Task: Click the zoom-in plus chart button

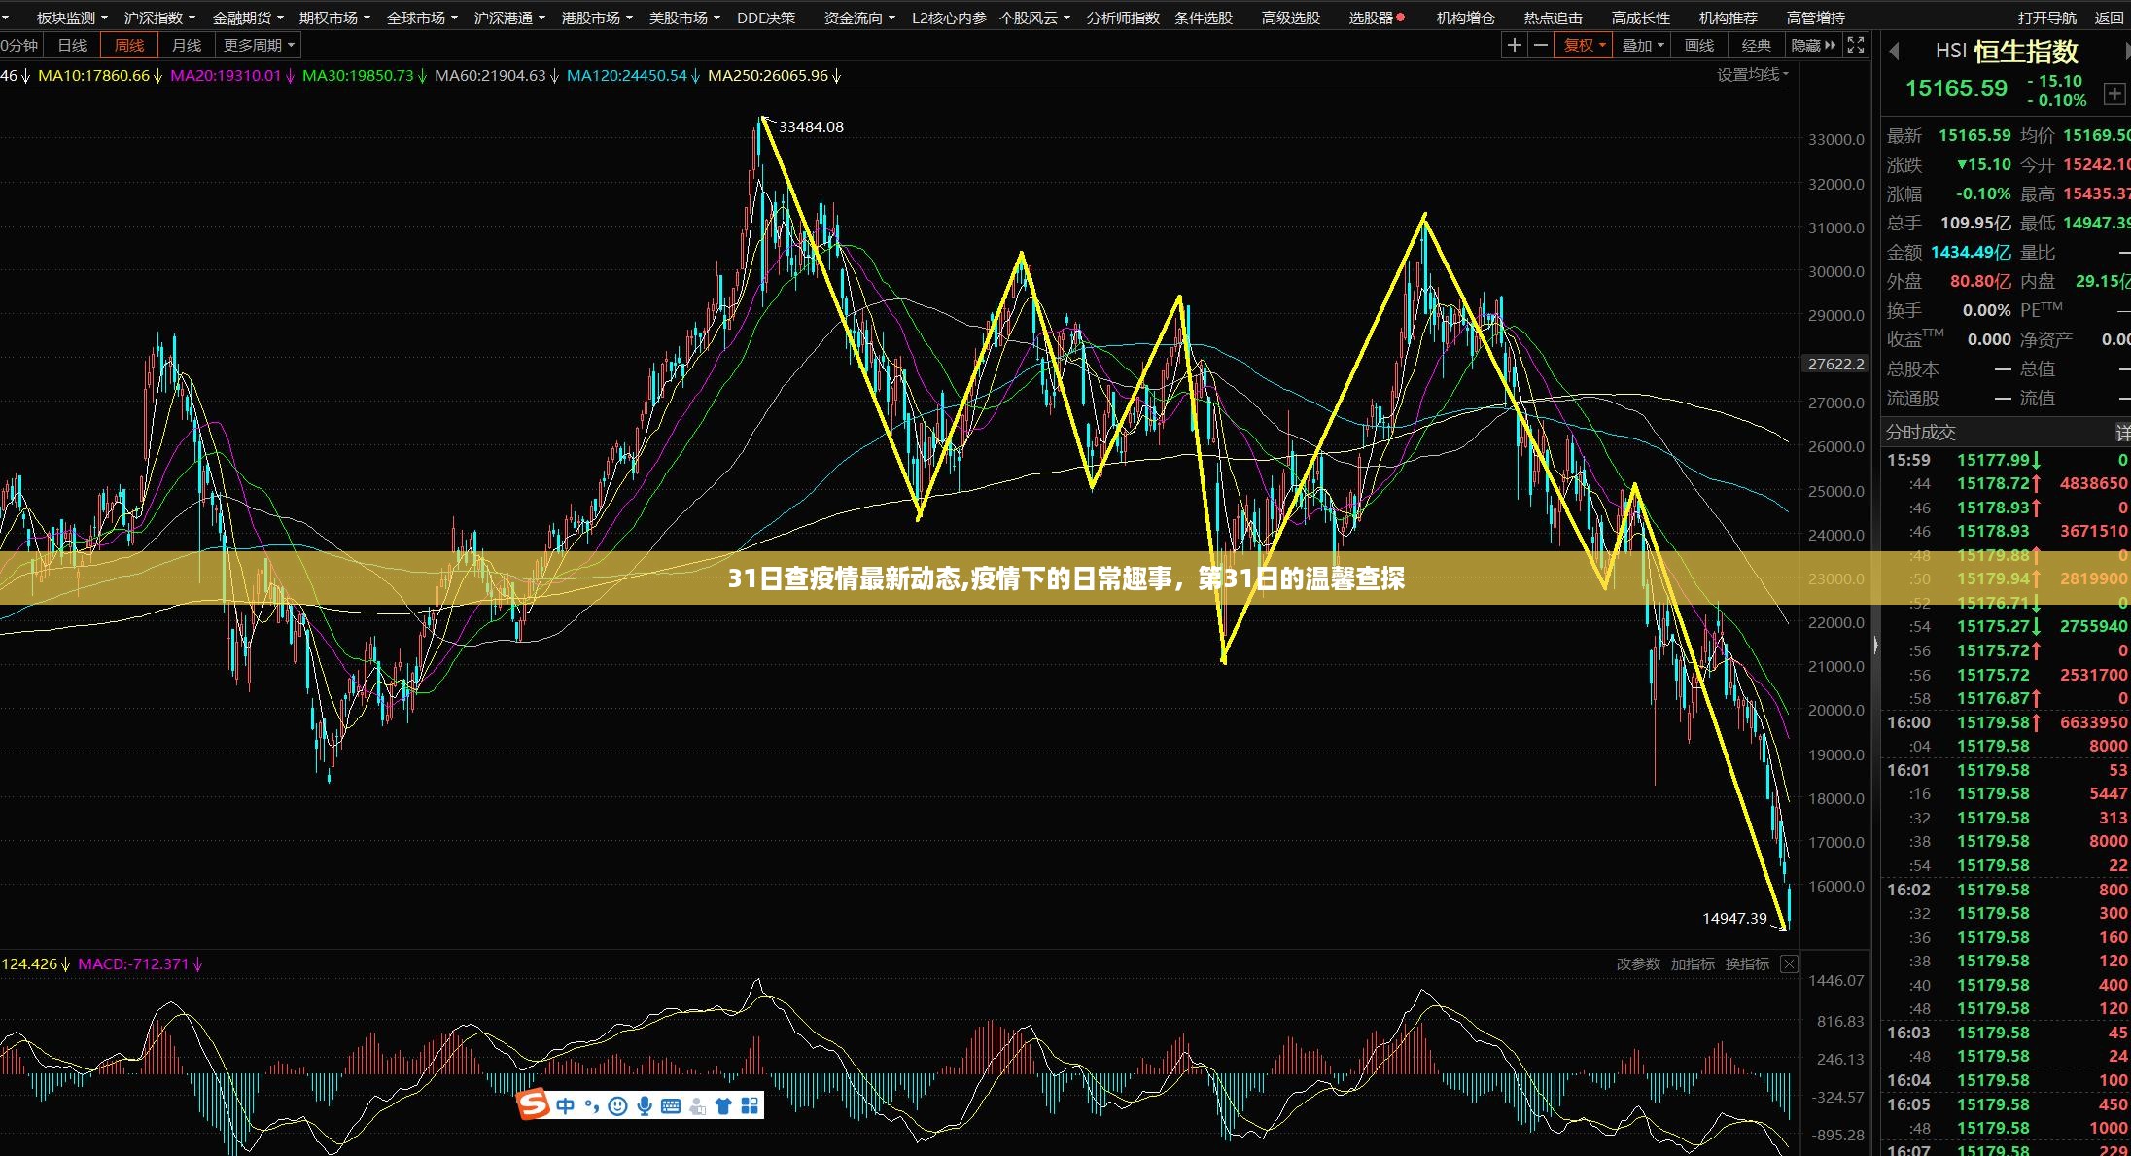Action: point(1514,46)
